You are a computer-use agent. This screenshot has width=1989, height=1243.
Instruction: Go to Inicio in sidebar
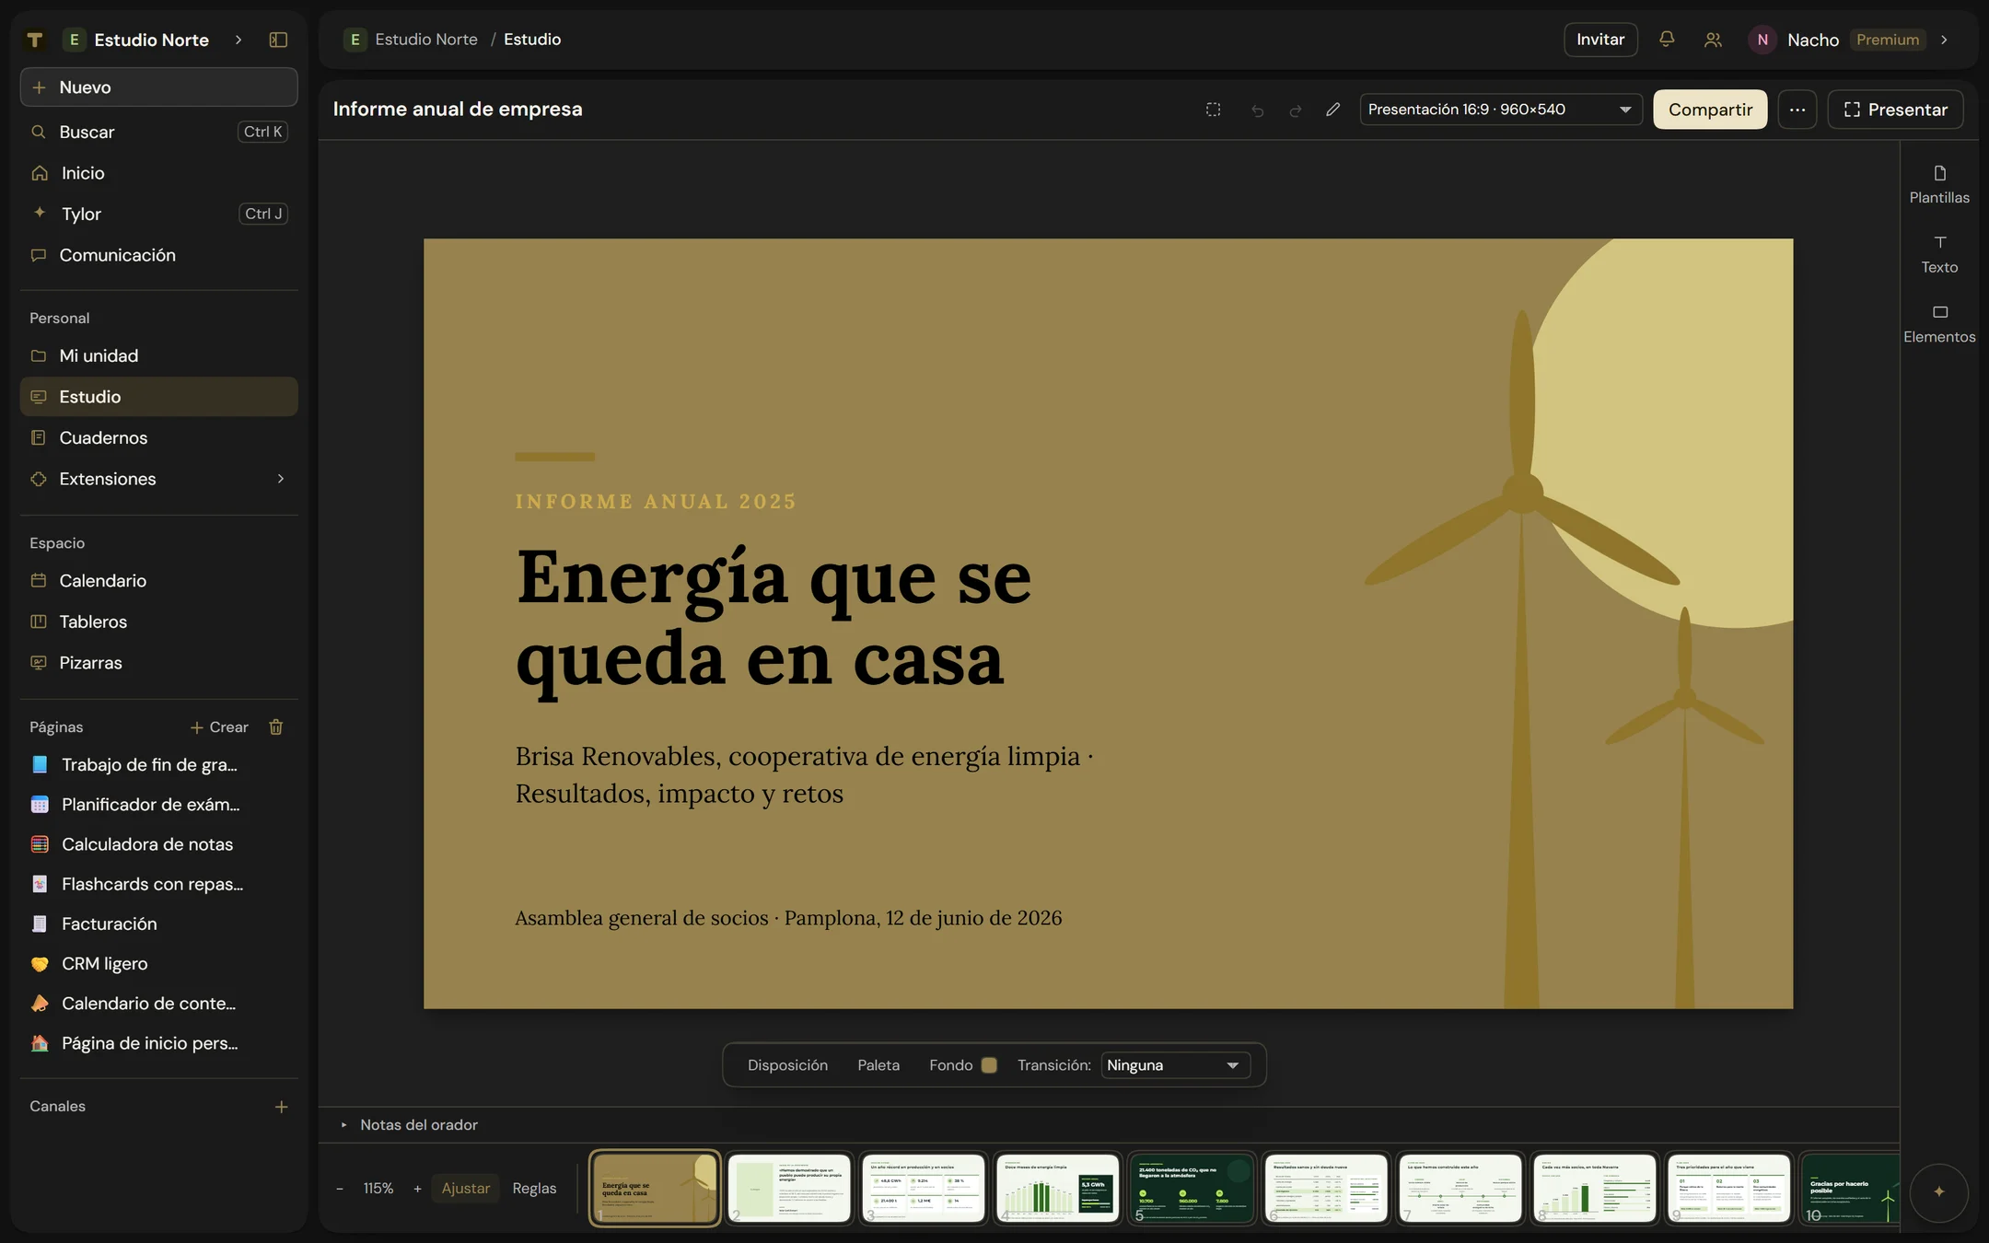(158, 173)
